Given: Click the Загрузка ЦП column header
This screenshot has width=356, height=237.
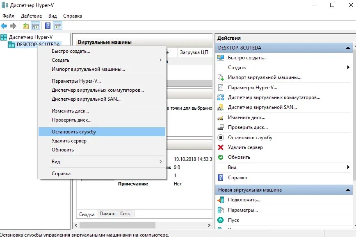Looking at the screenshot, I should coord(194,52).
